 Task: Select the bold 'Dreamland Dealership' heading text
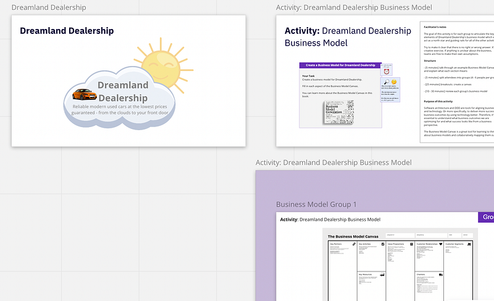click(x=67, y=31)
